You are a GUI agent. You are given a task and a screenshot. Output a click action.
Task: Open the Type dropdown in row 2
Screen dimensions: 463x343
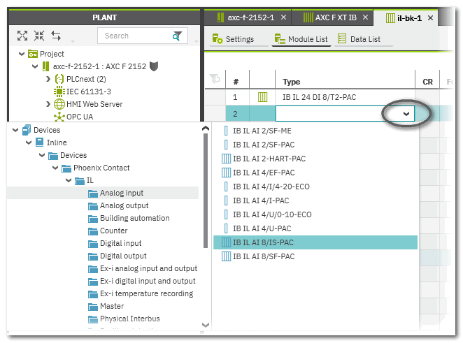coord(406,113)
